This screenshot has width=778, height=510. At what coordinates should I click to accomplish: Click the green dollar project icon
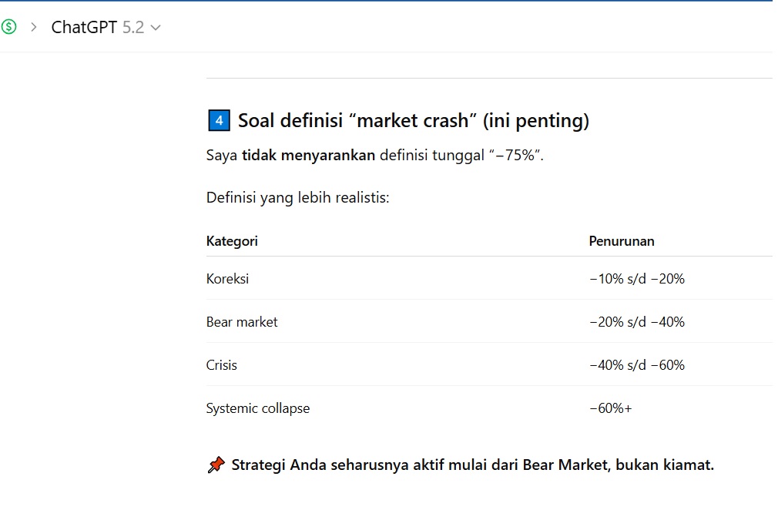(x=9, y=27)
